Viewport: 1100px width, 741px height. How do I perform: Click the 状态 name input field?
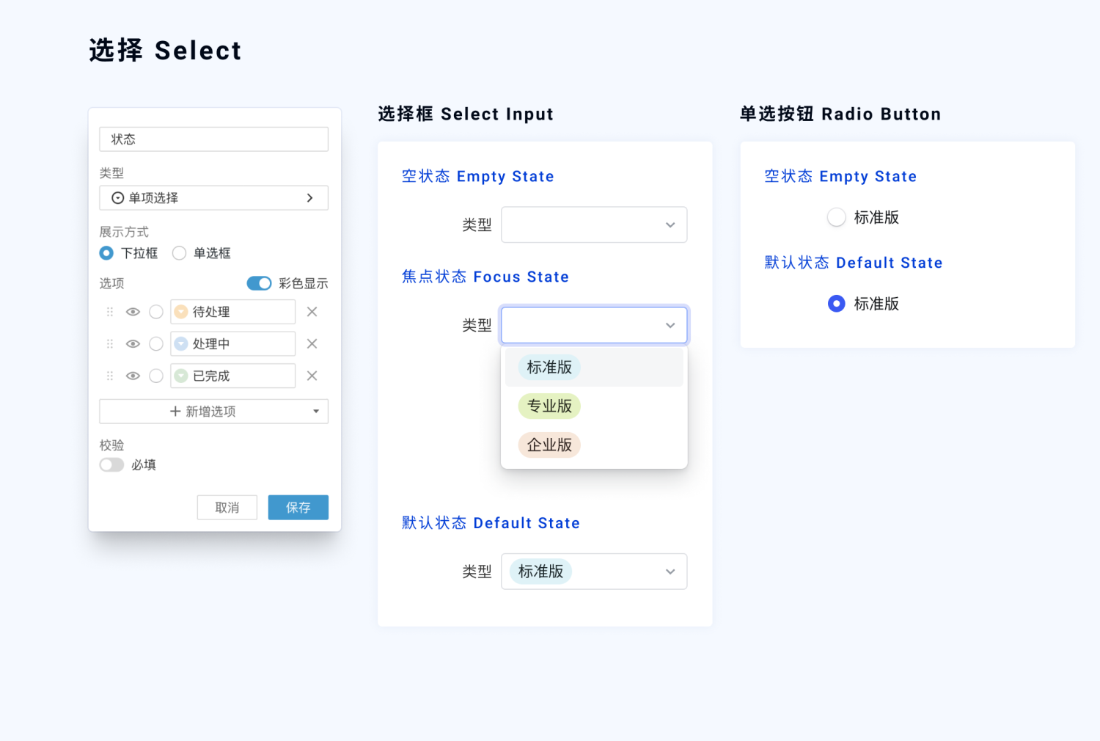point(213,139)
